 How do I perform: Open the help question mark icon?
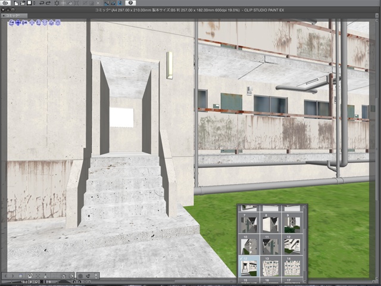[x=130, y=3]
